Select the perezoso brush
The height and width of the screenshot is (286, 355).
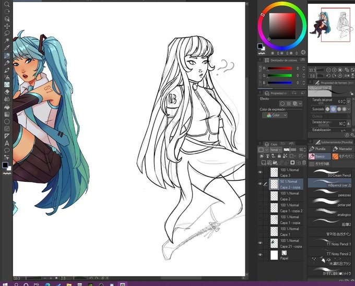point(330,193)
